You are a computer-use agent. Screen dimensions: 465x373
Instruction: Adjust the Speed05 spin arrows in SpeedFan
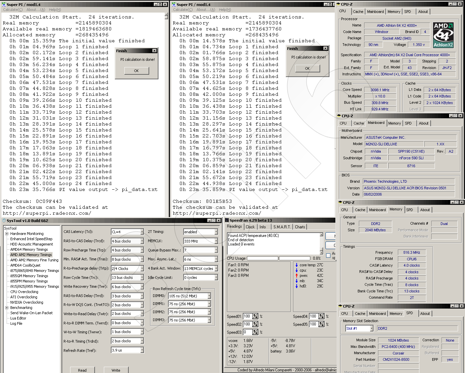click(x=321, y=324)
